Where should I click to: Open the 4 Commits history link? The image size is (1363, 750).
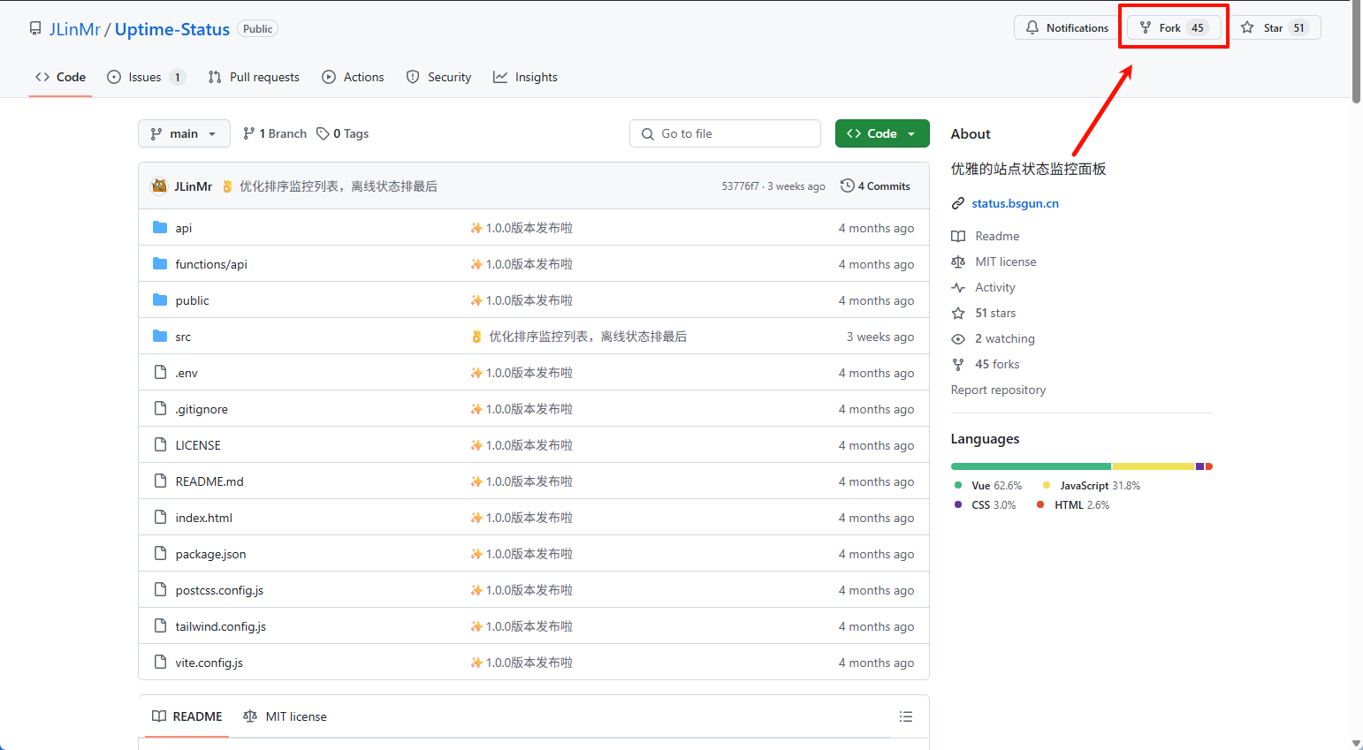(x=875, y=186)
